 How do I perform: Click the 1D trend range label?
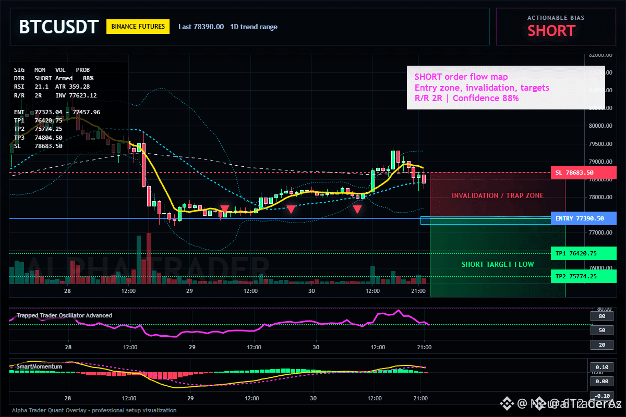click(254, 27)
